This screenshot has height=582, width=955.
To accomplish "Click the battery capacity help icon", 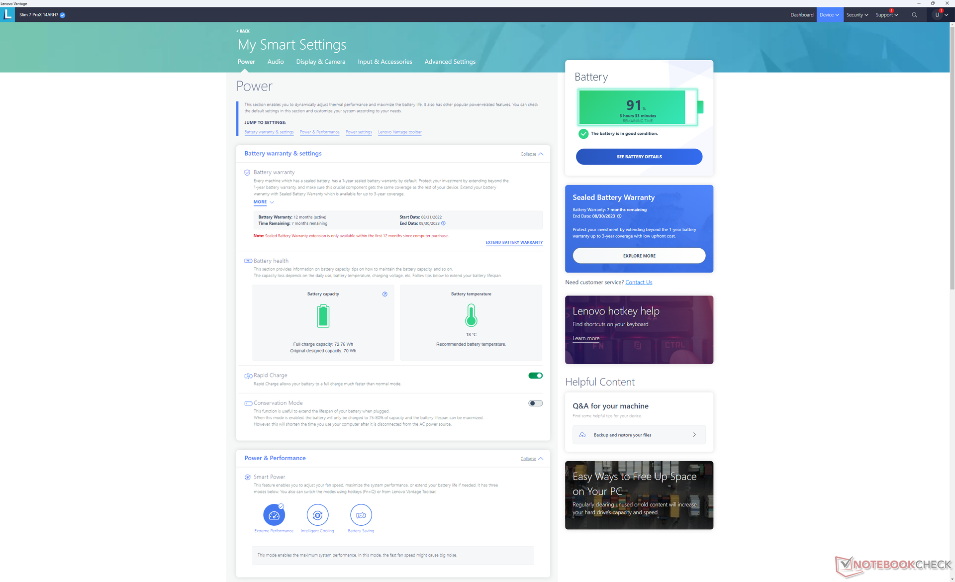I will (384, 294).
